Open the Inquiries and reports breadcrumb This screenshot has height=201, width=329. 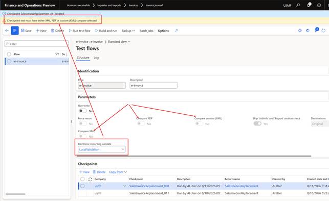[109, 5]
